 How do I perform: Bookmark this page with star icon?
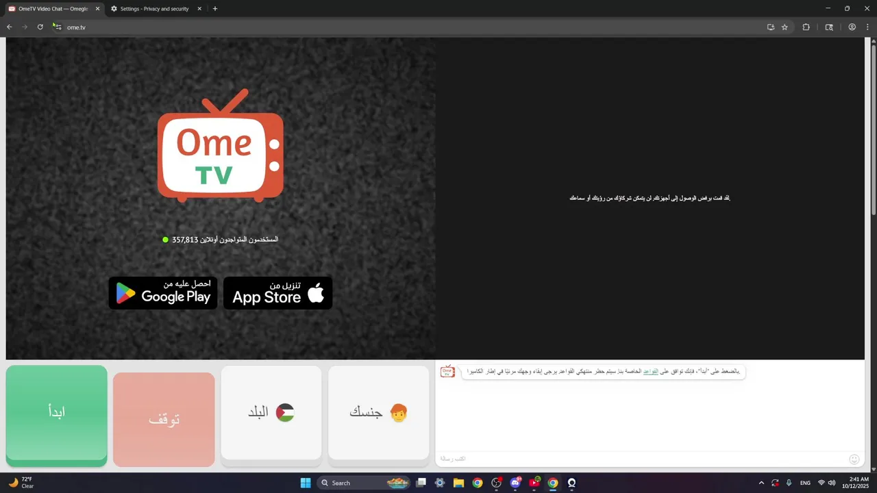[785, 27]
